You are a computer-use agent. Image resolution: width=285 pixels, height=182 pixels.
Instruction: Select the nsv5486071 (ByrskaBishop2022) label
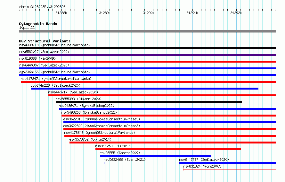coord(86,106)
